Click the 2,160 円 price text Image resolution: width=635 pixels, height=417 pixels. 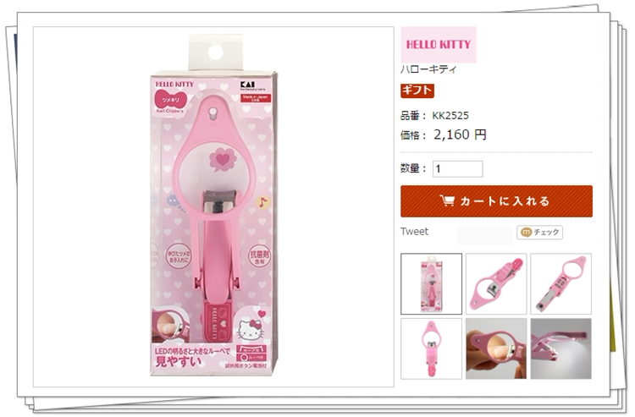(460, 134)
